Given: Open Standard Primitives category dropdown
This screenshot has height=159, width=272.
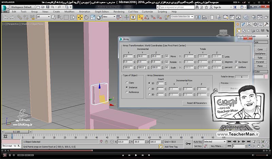Looking at the screenshot, I should 253,36.
